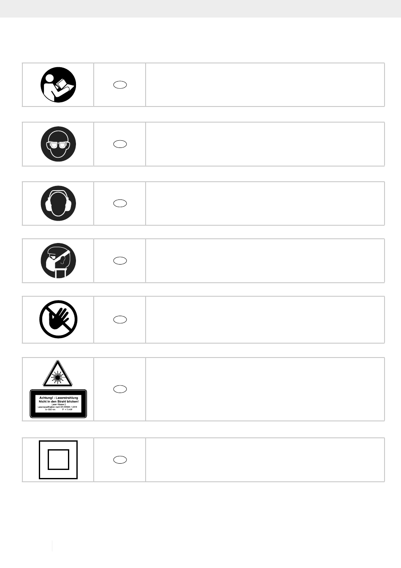Click the ear protection symbol

click(x=58, y=203)
